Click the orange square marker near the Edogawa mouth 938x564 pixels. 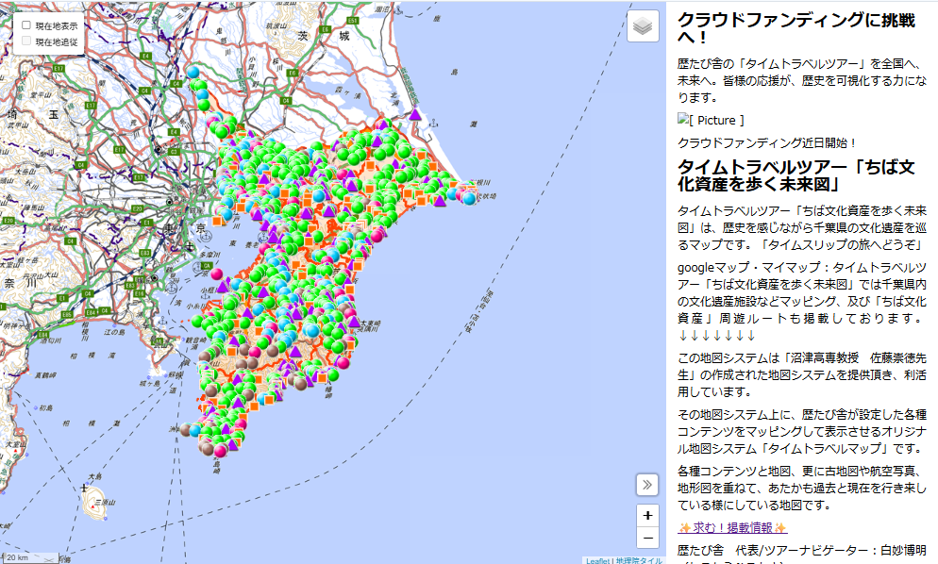[218, 221]
